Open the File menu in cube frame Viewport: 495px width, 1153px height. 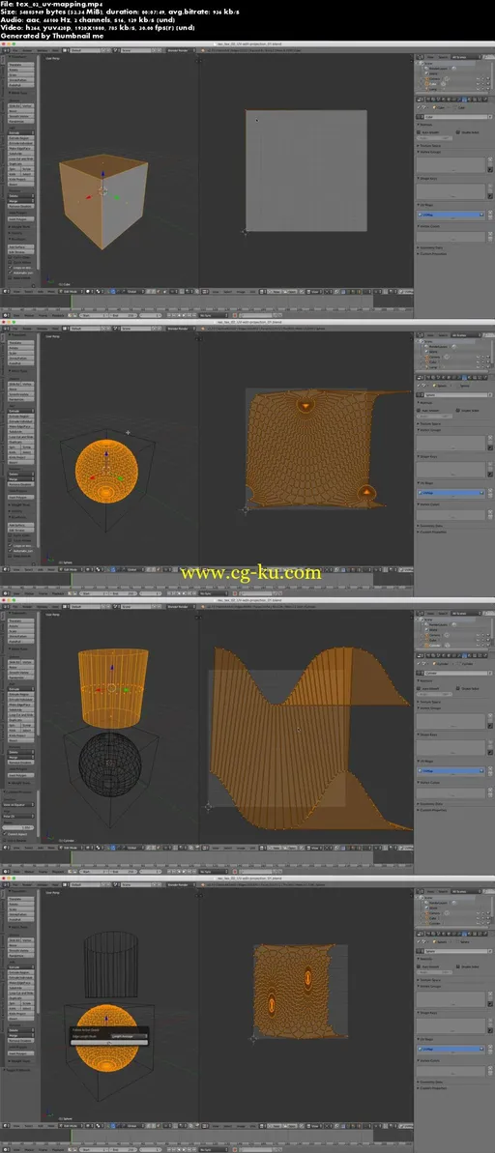[15, 50]
